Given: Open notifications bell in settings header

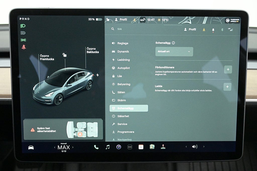Looking at the screenshot, I should [213, 30].
